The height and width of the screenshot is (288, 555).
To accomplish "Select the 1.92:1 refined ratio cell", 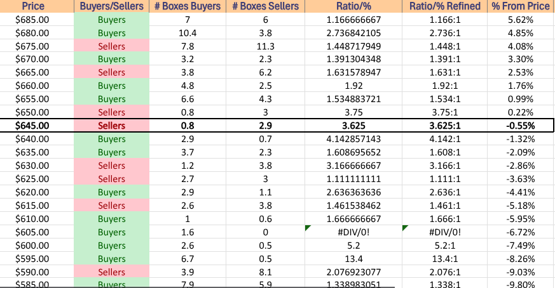I will [x=444, y=86].
